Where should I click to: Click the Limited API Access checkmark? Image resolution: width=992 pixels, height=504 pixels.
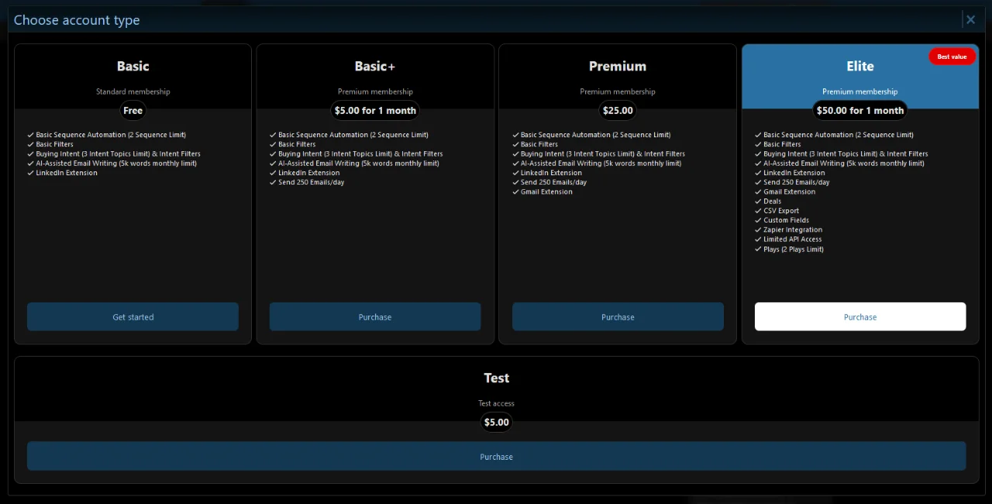pos(757,239)
